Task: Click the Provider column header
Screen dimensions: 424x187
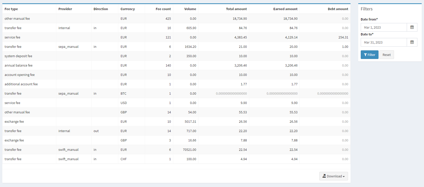Action: [65, 9]
